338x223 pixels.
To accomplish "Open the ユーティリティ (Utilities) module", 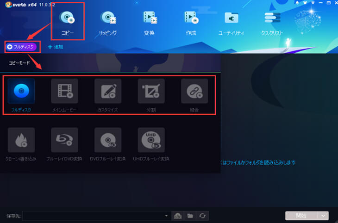I will 232,22.
